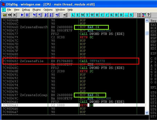Show Windows via W button

pos(92,15)
